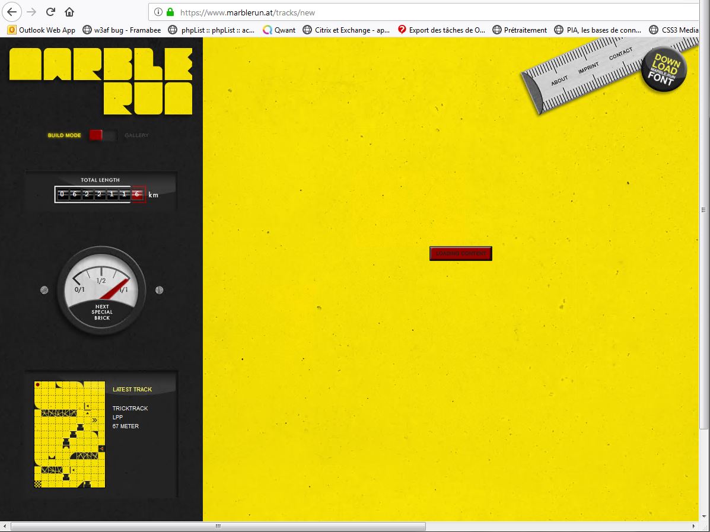Click the browser Back arrow button

coord(12,12)
